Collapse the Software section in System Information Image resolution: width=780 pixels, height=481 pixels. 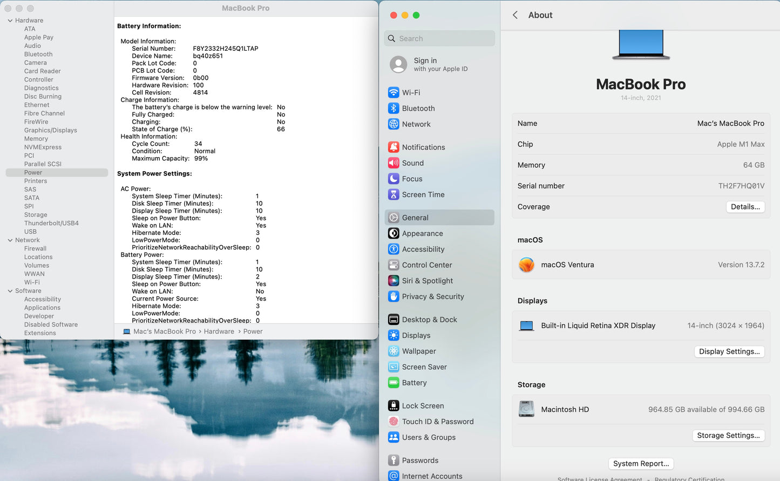pos(10,291)
